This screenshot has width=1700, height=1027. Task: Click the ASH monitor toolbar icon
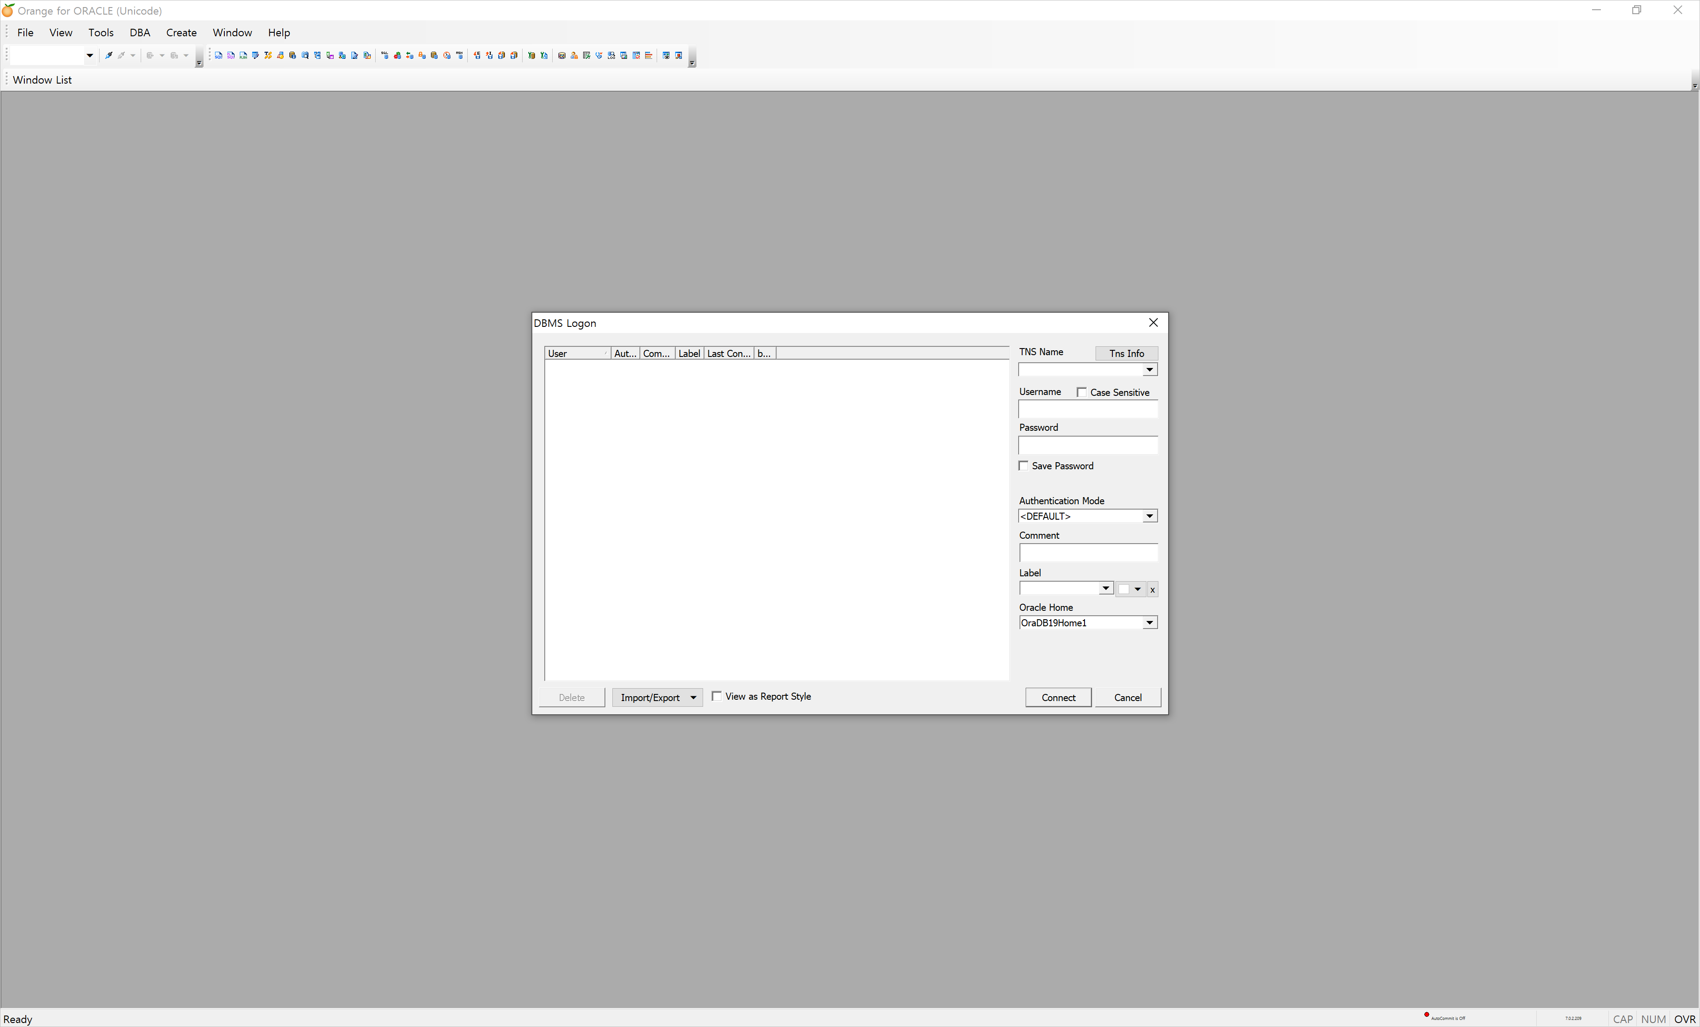point(459,55)
